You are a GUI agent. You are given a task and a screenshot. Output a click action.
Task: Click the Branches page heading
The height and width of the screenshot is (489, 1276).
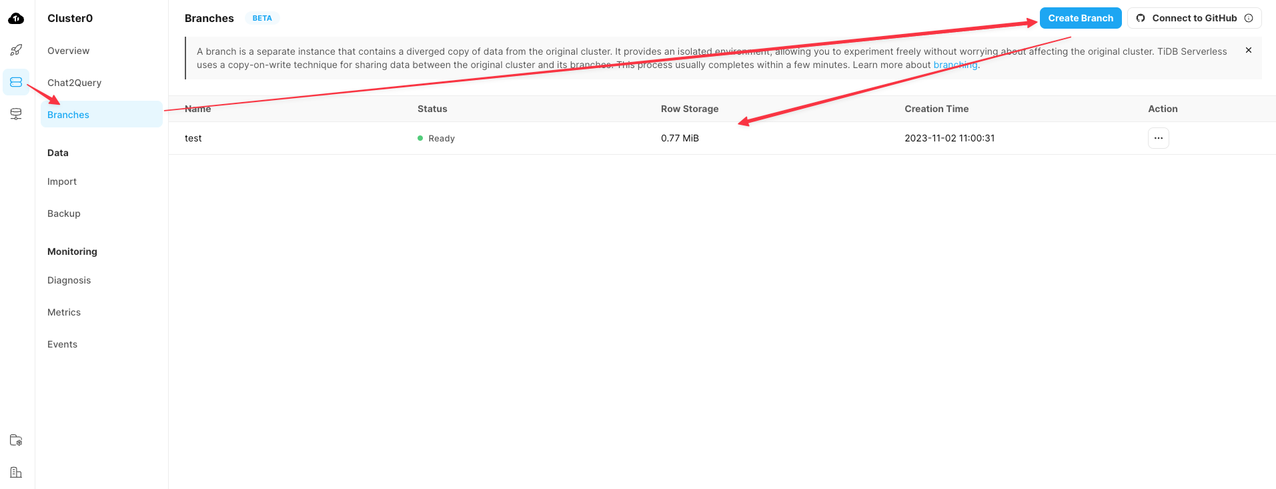pos(209,18)
